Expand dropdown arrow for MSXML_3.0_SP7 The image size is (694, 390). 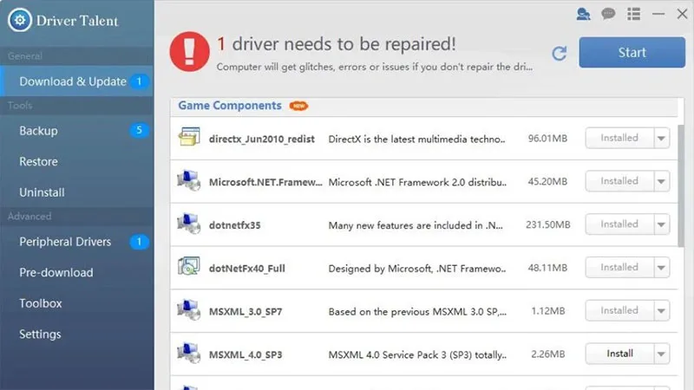pos(661,311)
